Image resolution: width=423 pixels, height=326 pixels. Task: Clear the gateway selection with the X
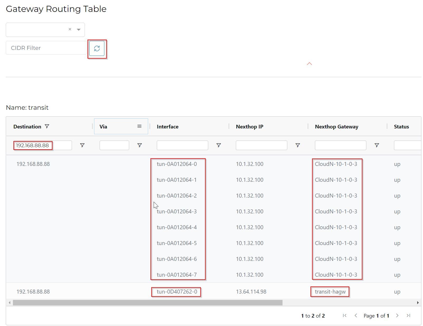(70, 29)
